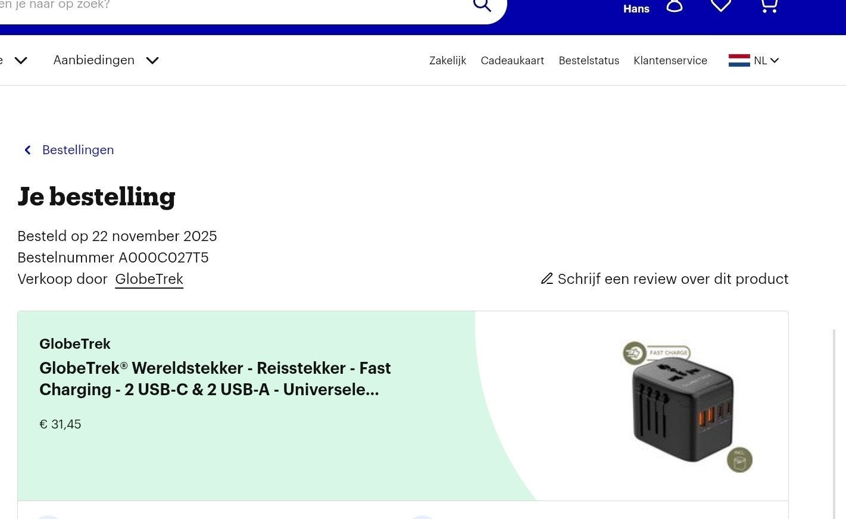The width and height of the screenshot is (846, 519).
Task: Click the order date '22 november 2025'
Action: pyautogui.click(x=154, y=236)
